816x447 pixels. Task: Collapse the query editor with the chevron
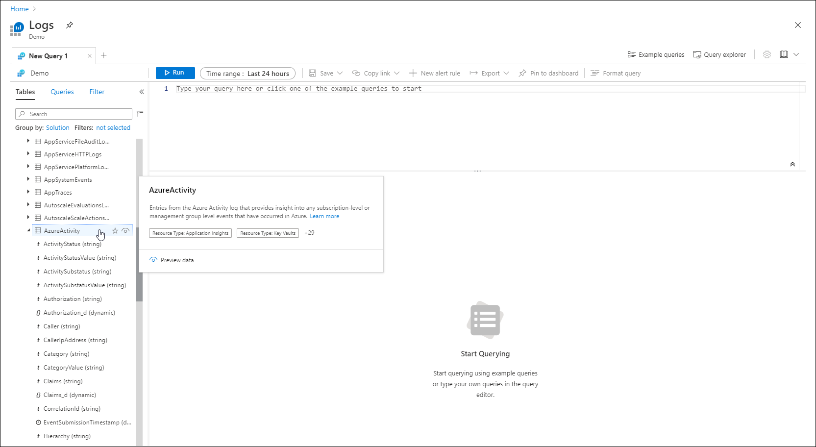point(792,164)
